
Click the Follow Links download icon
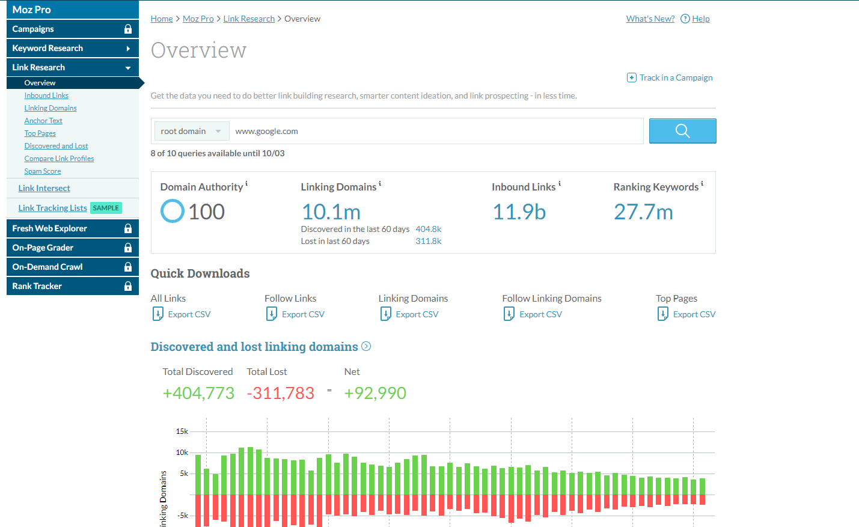point(272,314)
